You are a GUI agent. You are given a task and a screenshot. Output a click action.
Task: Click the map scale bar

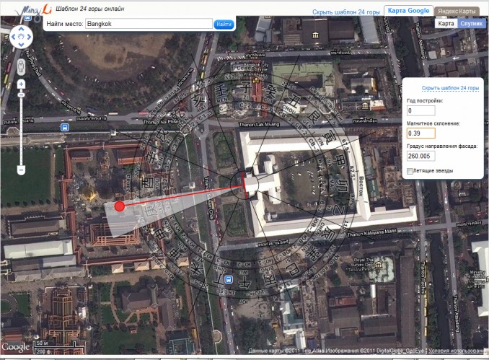click(58, 346)
